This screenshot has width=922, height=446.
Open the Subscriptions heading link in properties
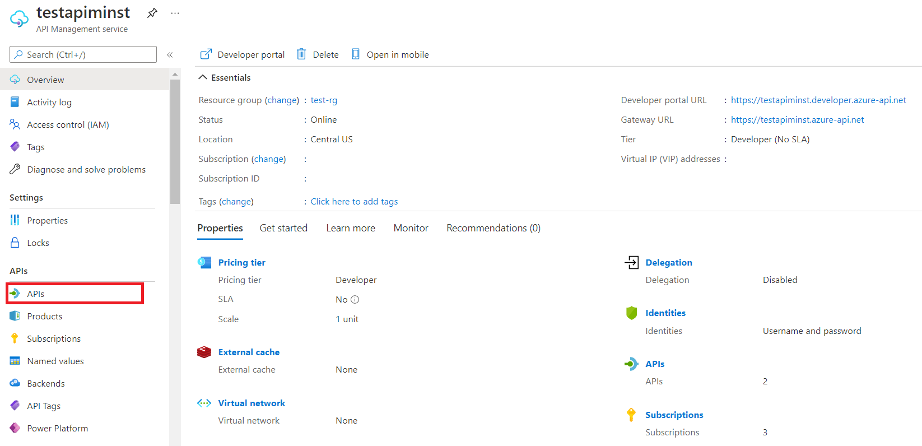click(x=674, y=415)
